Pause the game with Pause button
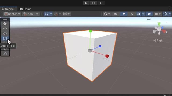This screenshot has width=172, height=96. click(94, 3)
